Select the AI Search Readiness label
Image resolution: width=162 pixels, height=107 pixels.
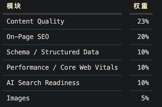point(43,83)
